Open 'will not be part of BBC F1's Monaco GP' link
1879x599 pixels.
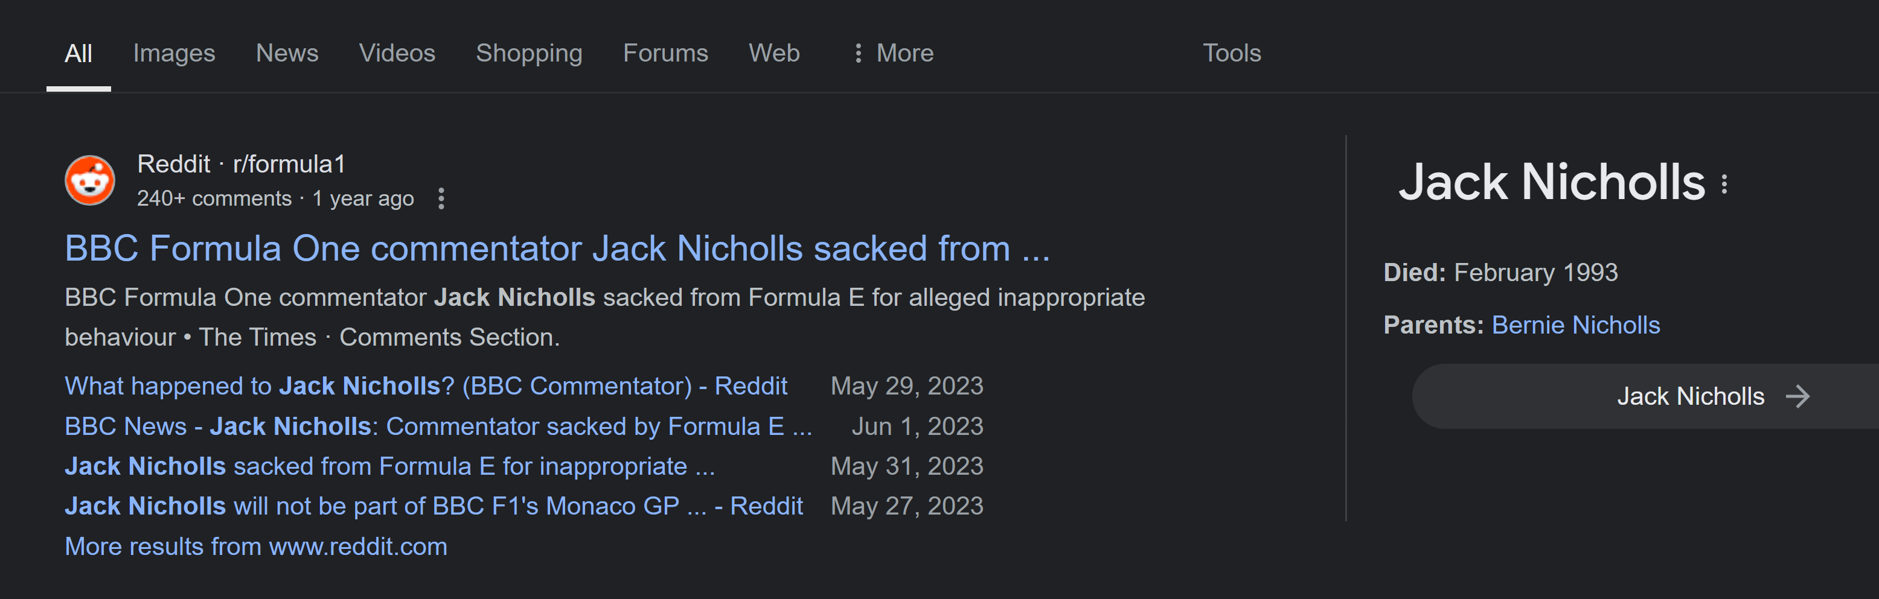pyautogui.click(x=434, y=506)
